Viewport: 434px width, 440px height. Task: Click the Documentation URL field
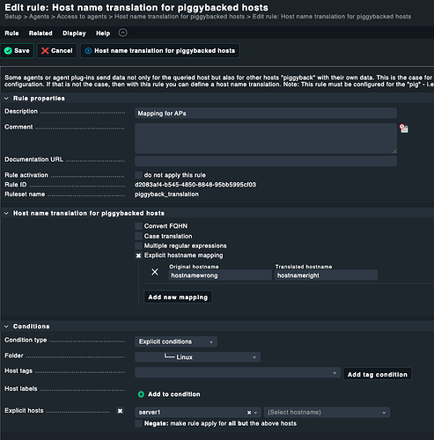pos(266,161)
